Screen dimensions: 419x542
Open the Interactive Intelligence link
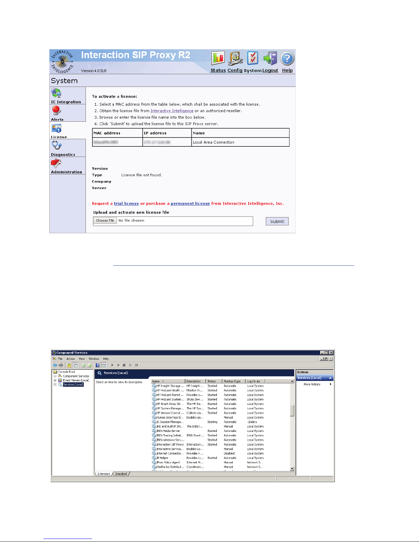coord(172,111)
